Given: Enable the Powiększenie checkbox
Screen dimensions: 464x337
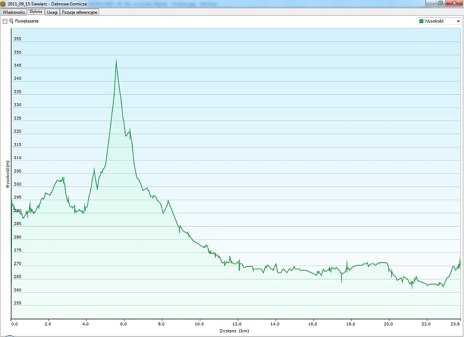Looking at the screenshot, I should tap(5, 21).
